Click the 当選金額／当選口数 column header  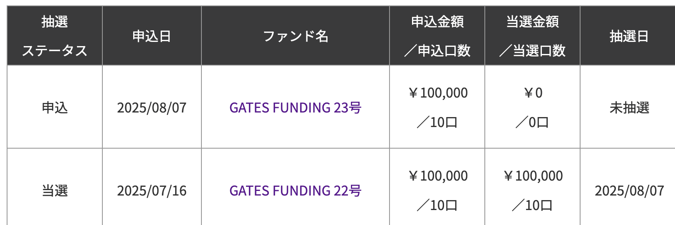click(x=532, y=36)
